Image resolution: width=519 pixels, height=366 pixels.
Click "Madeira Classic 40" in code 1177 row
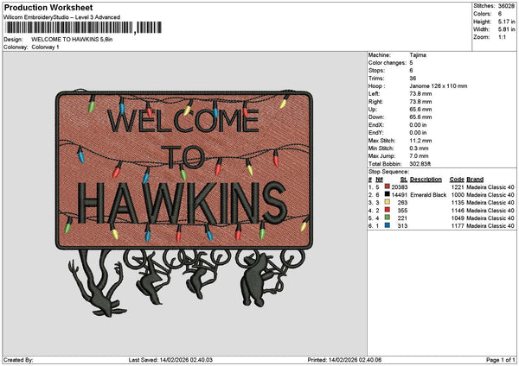point(490,226)
